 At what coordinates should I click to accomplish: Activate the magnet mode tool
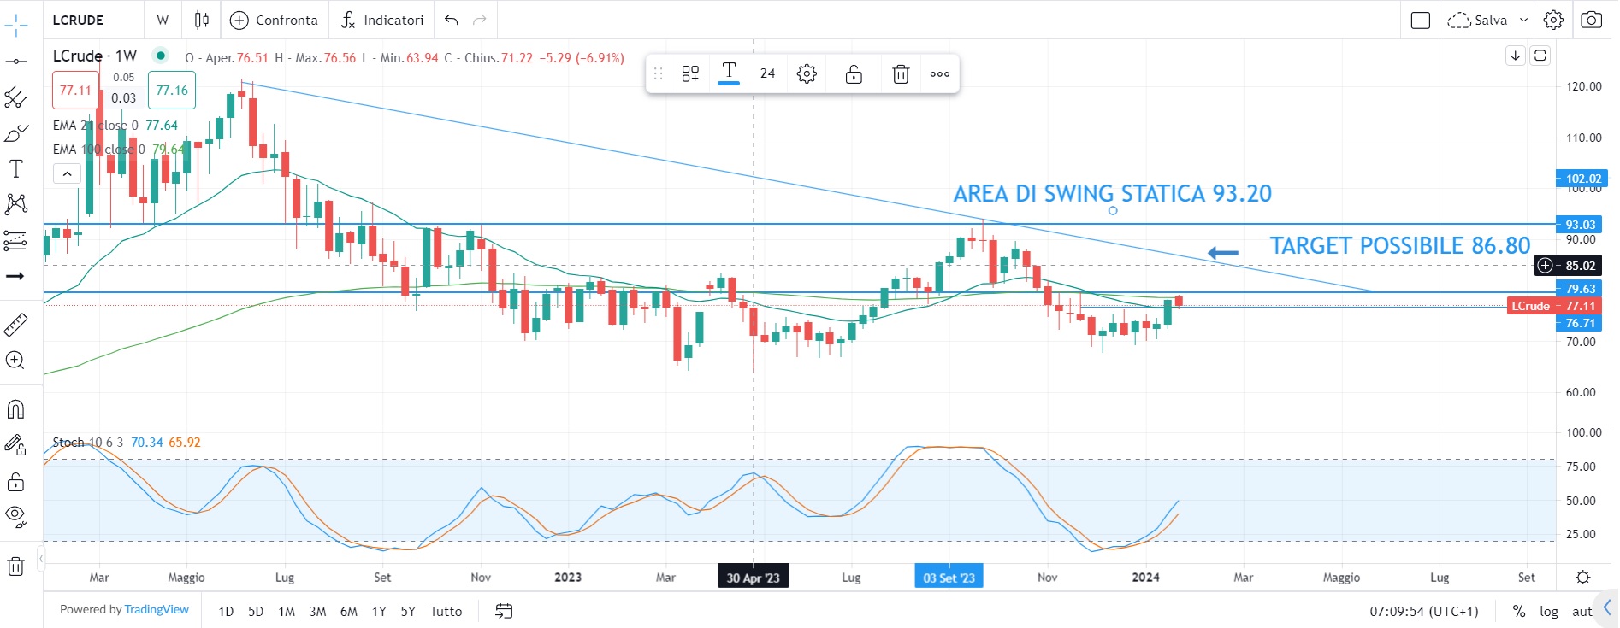(15, 409)
